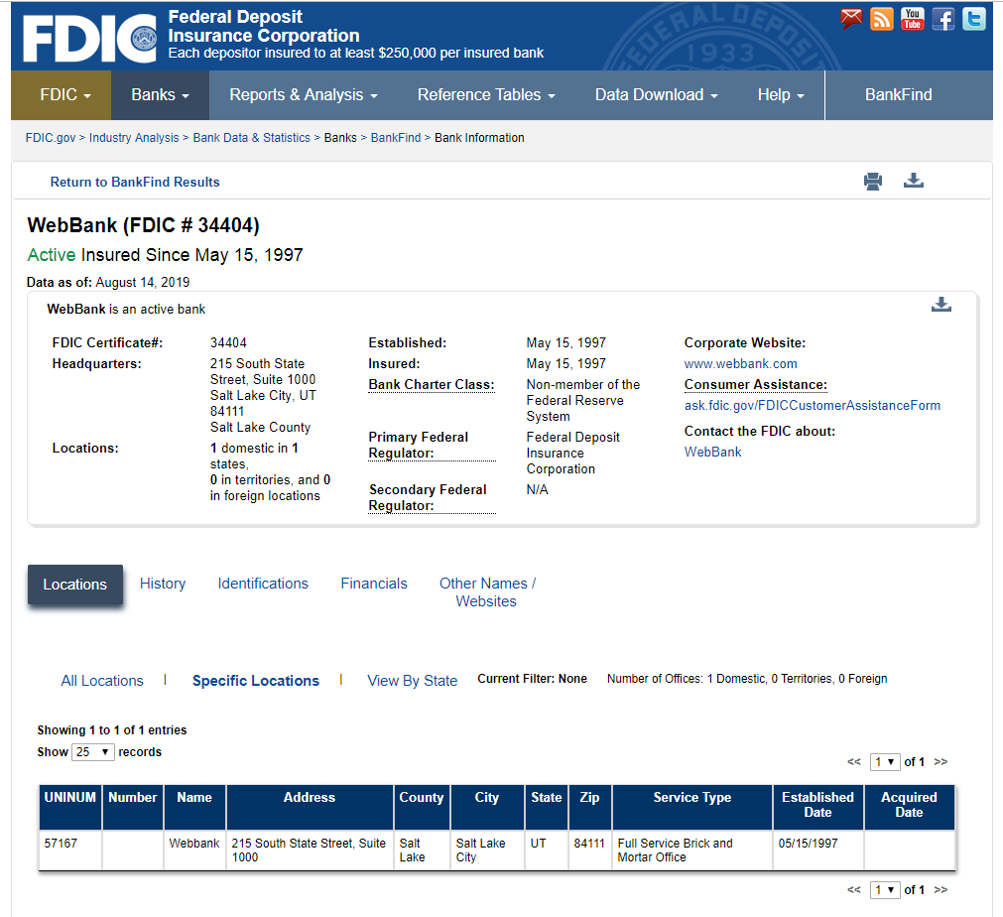Go to previous page using bottom << control
The height and width of the screenshot is (917, 1003).
click(x=854, y=889)
